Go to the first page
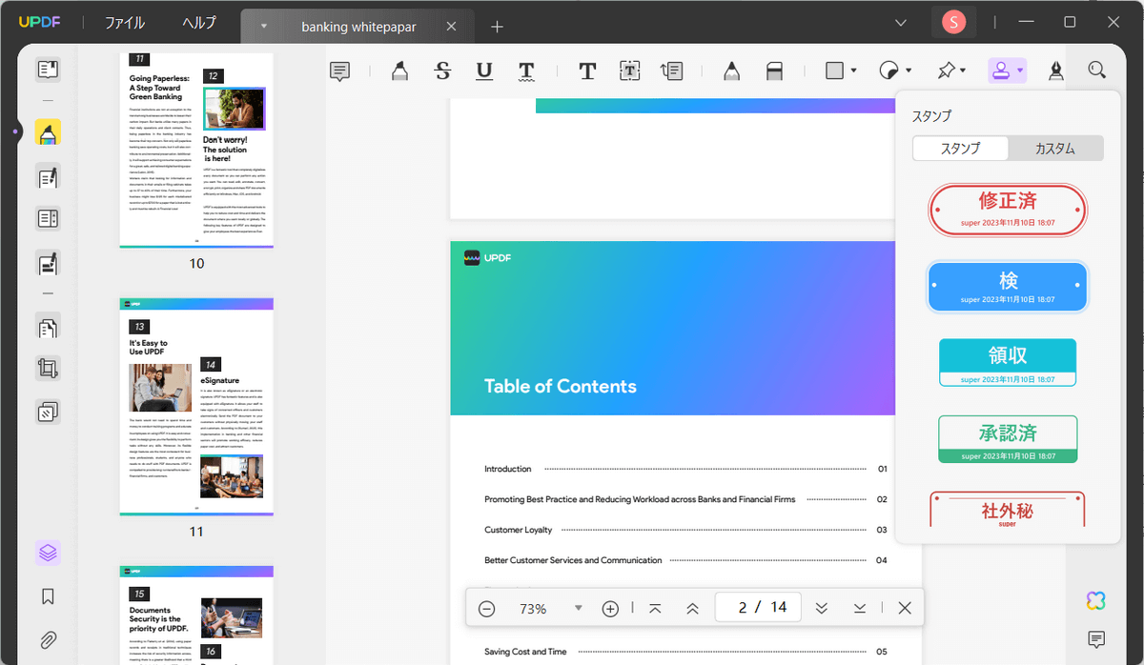1144x665 pixels. coord(655,608)
